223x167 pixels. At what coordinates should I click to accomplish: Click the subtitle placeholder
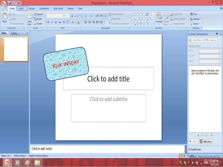pos(108,108)
